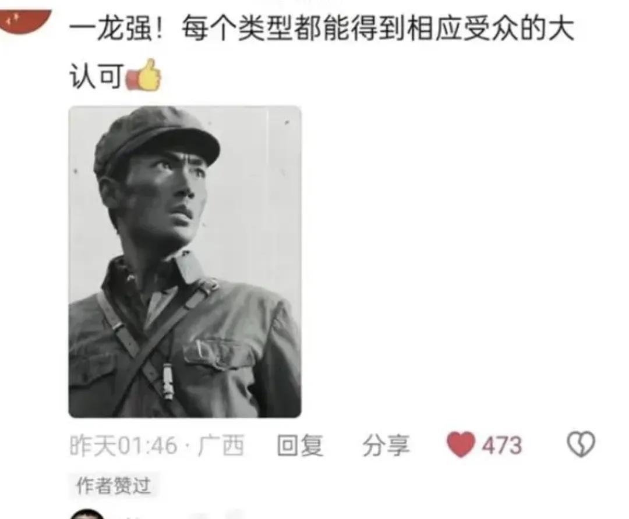This screenshot has height=519, width=629.
Task: Select the comment line starting 一龙强
Action: click(x=321, y=30)
